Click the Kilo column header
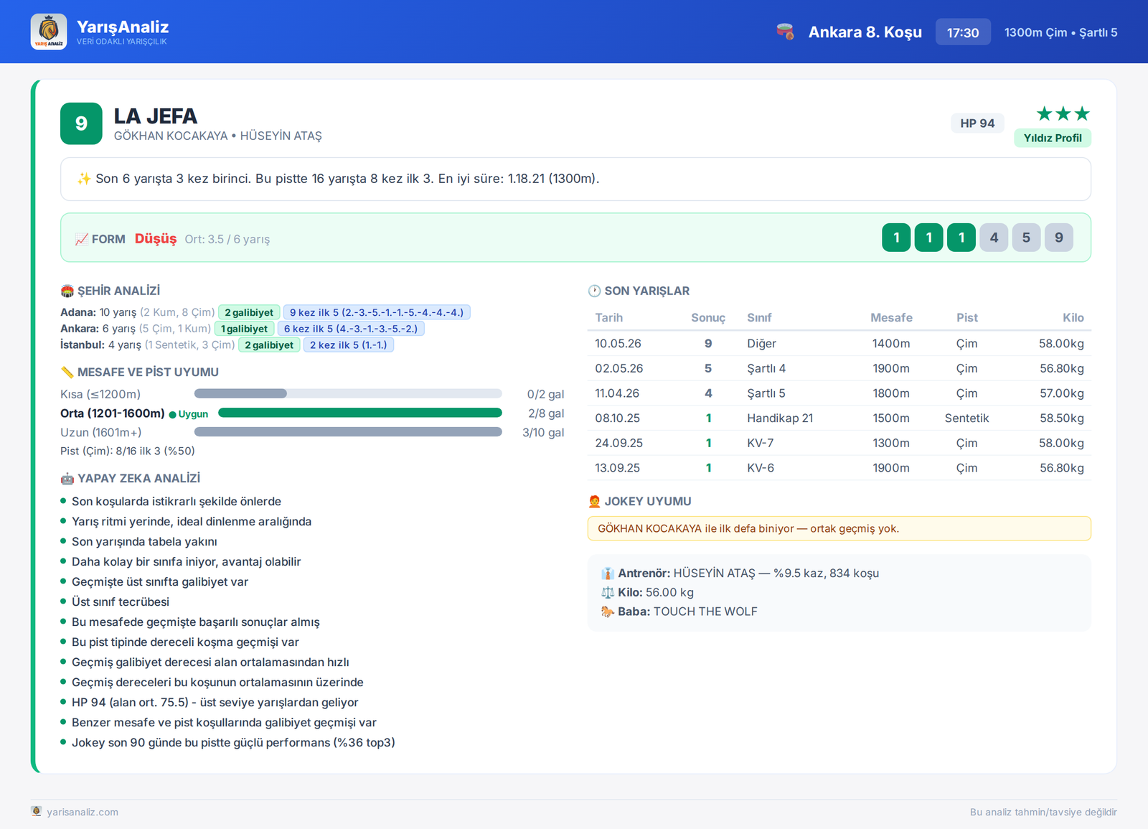The height and width of the screenshot is (829, 1148). pyautogui.click(x=1073, y=318)
